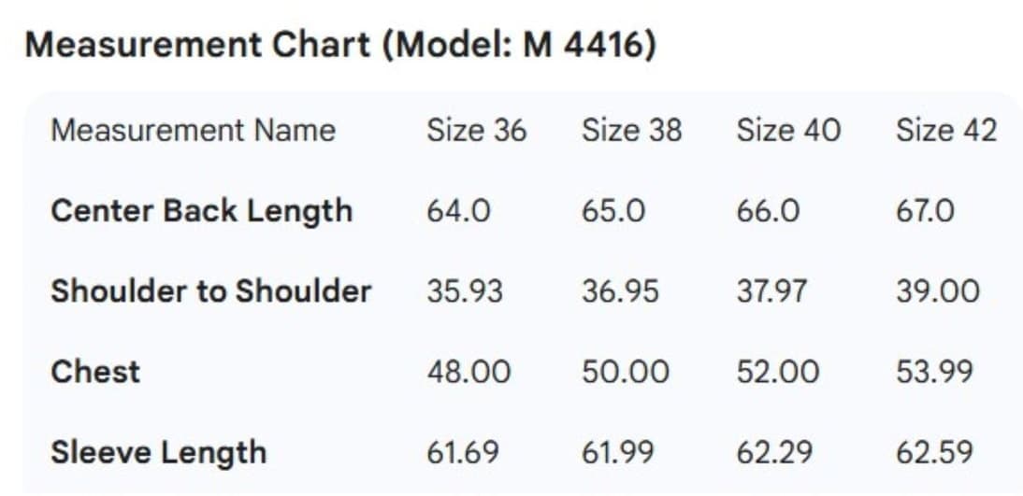Click the 62.29 sleeve length value
Viewport: 1023px width, 496px height.
774,453
